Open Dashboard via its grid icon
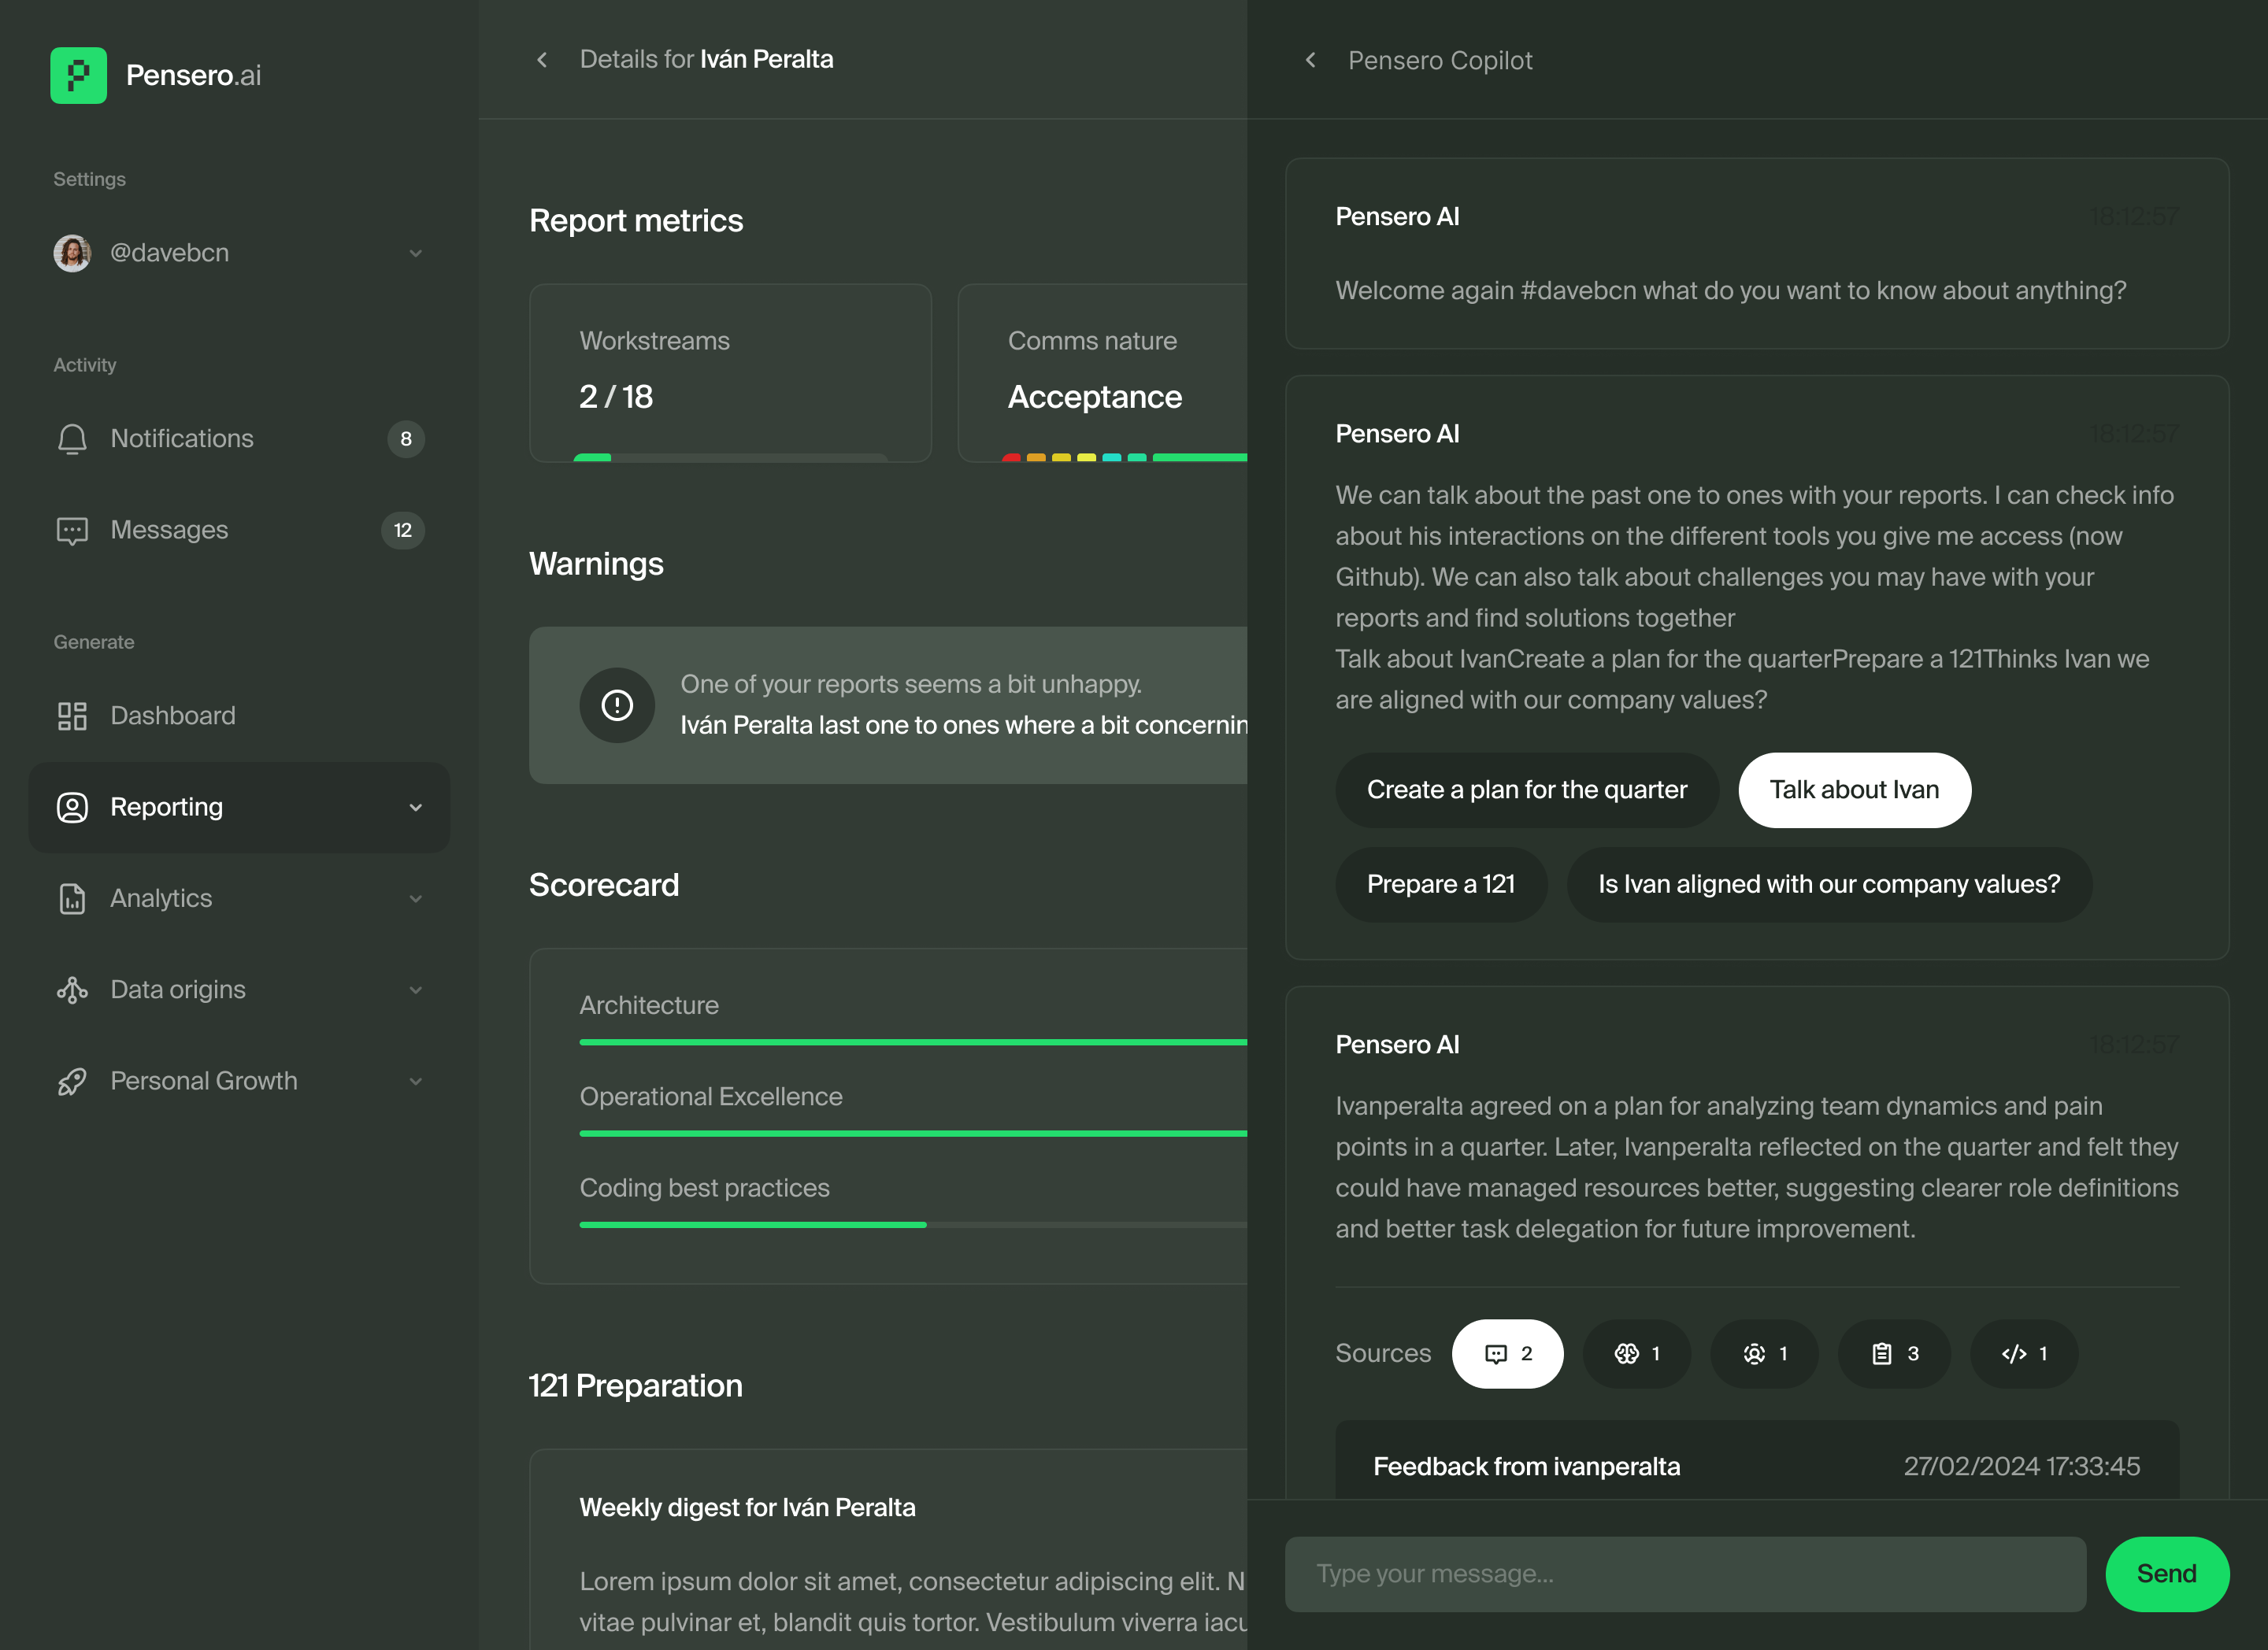Viewport: 2268px width, 1650px height. click(72, 716)
